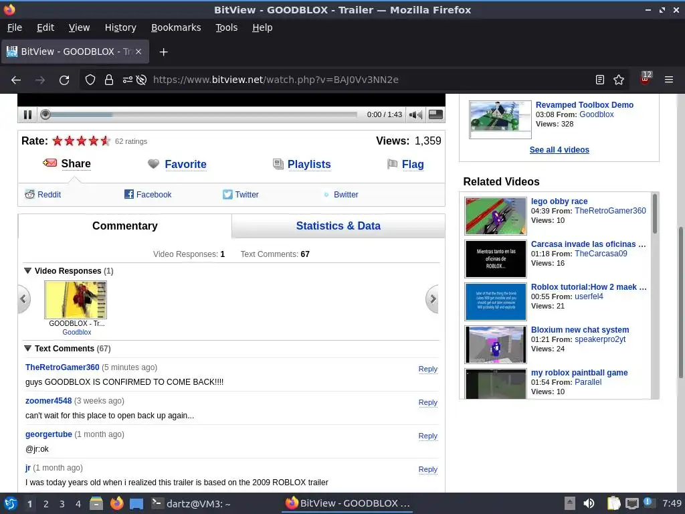This screenshot has width=685, height=514.
Task: Bookmark this page with star icon
Action: pos(619,80)
